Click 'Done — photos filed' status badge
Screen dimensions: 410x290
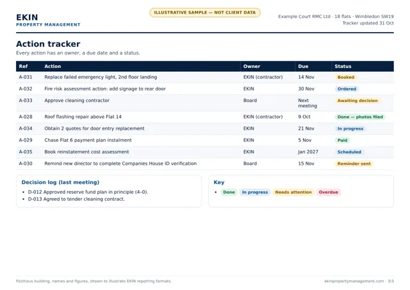click(x=360, y=117)
